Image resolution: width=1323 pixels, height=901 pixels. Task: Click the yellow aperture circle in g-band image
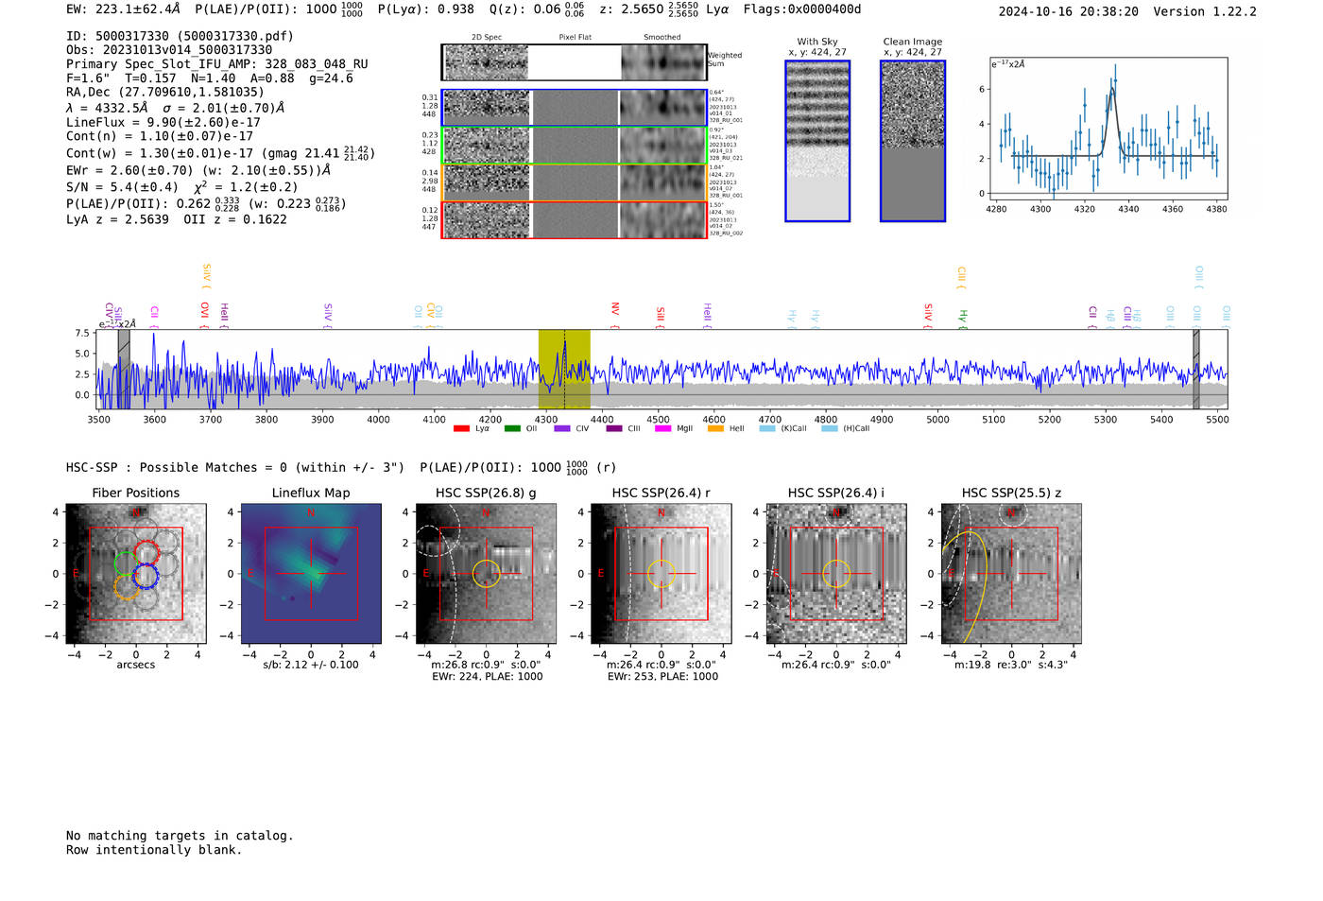pyautogui.click(x=486, y=574)
